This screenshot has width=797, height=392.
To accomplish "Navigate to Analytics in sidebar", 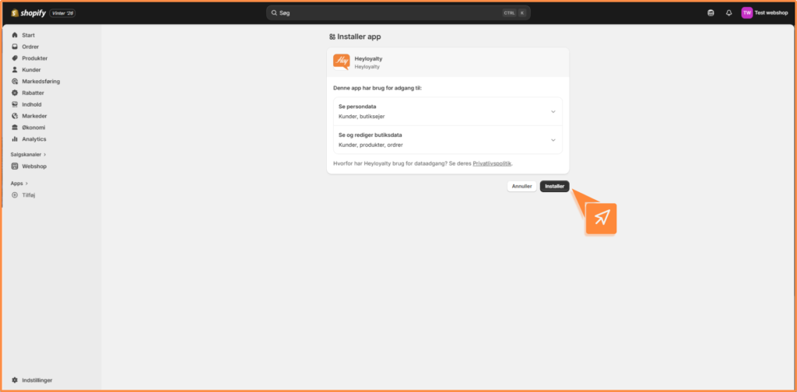I will tap(33, 139).
